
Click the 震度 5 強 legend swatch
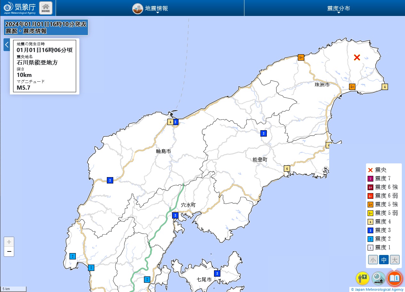[x=370, y=205]
